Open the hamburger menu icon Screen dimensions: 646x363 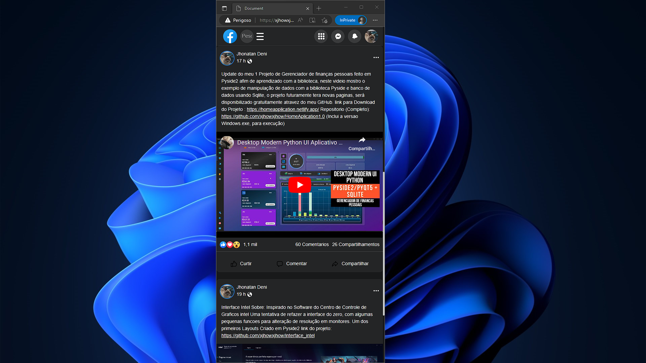click(x=260, y=36)
